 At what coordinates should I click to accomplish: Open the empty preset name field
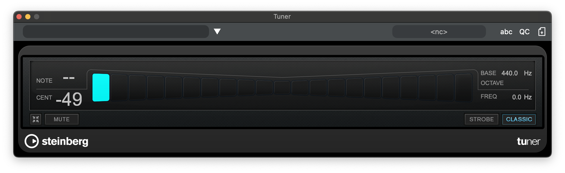[x=116, y=32]
